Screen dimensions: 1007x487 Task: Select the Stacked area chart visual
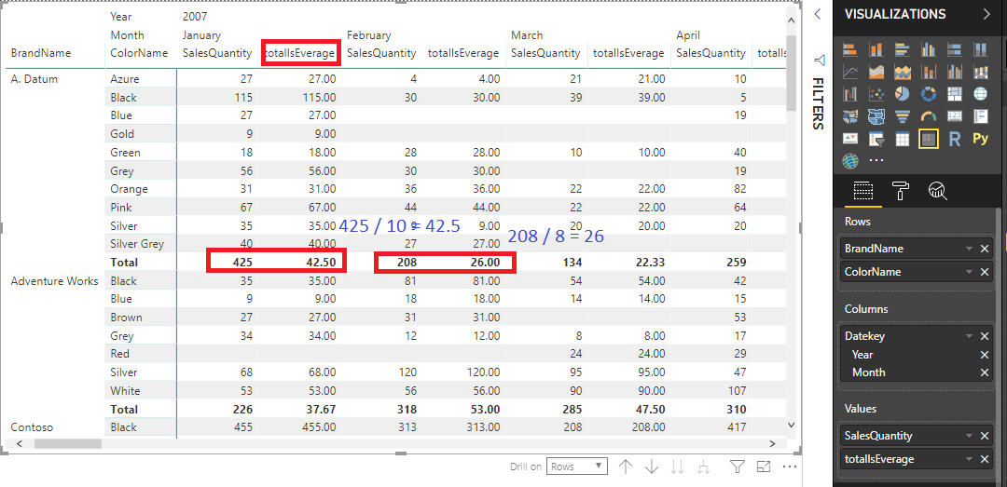click(903, 72)
